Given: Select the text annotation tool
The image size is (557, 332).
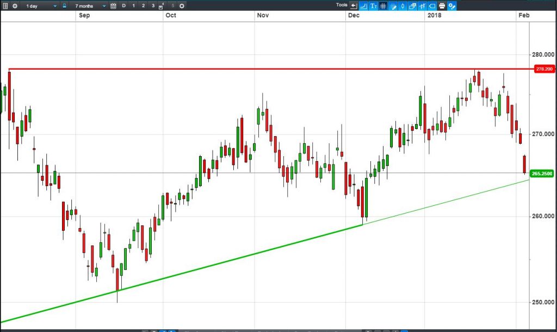Looking at the screenshot, I should point(373,5).
